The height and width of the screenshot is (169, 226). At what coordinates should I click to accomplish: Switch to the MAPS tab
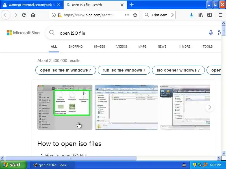coord(142,46)
